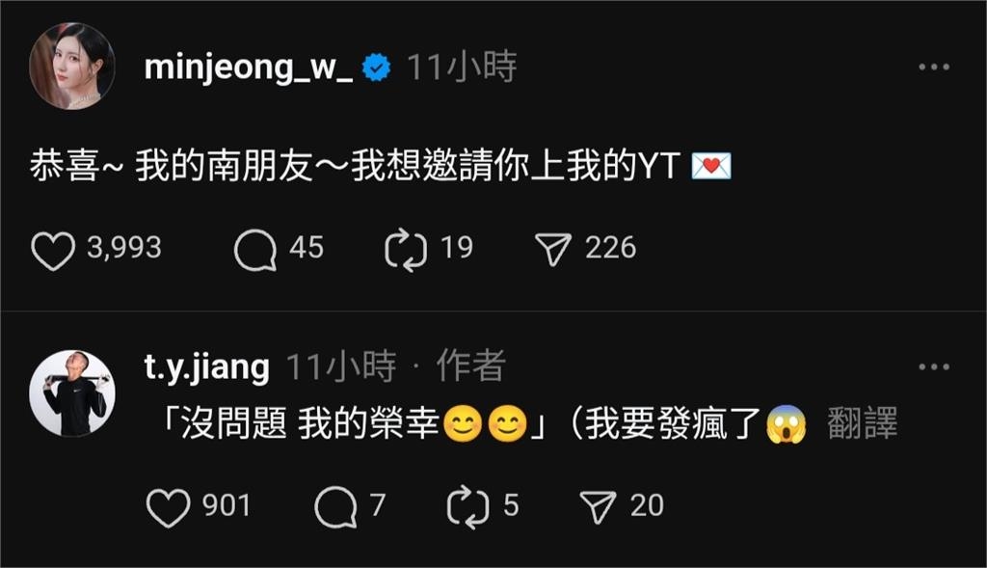The image size is (987, 568).
Task: Repost the minjeong_w_ post with 19 reposts
Action: (x=406, y=250)
